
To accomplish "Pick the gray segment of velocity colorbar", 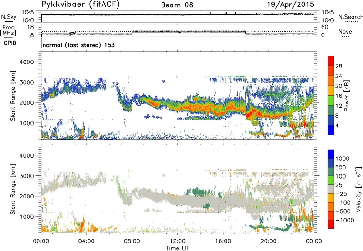I will click(331, 189).
